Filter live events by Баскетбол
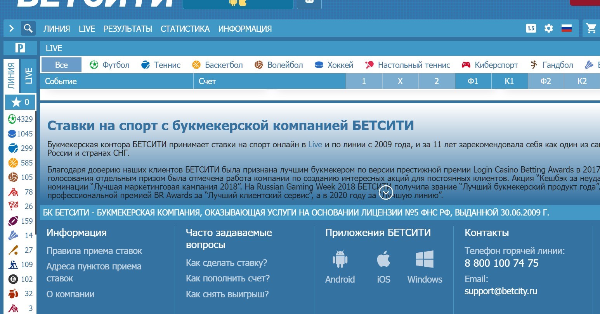 click(x=217, y=65)
